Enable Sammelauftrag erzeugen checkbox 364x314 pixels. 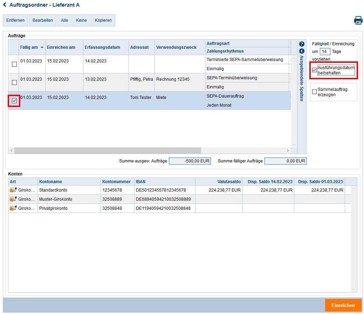314,92
